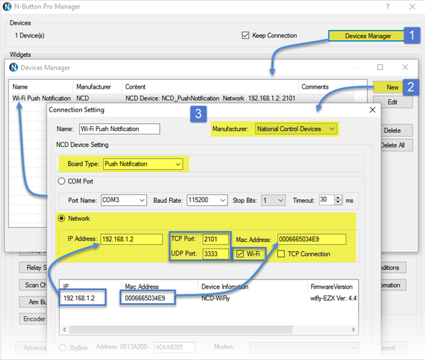Select the COM Port radio button
This screenshot has height=360, width=425.
61,181
